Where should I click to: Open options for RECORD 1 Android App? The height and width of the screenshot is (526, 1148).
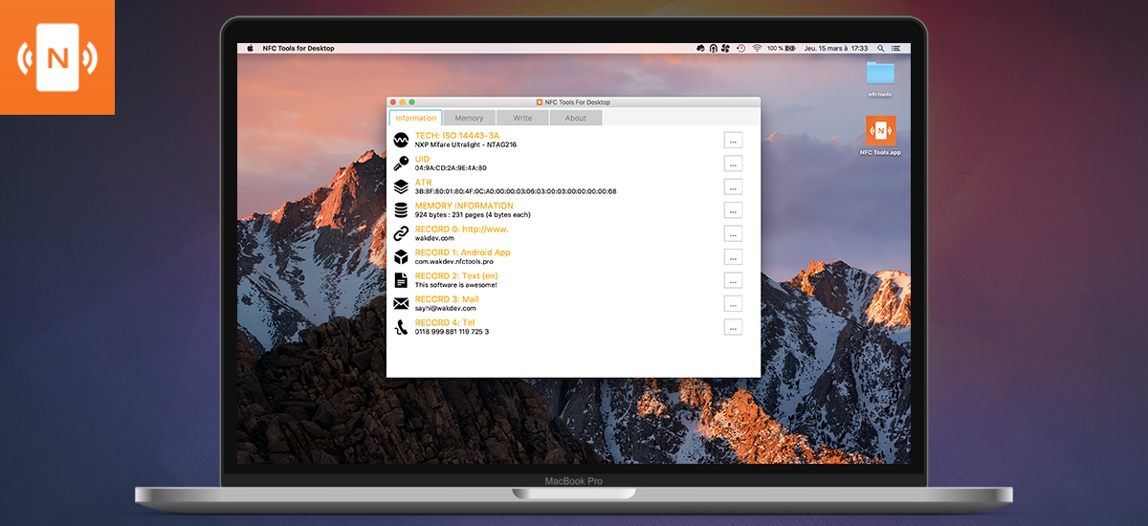[733, 256]
